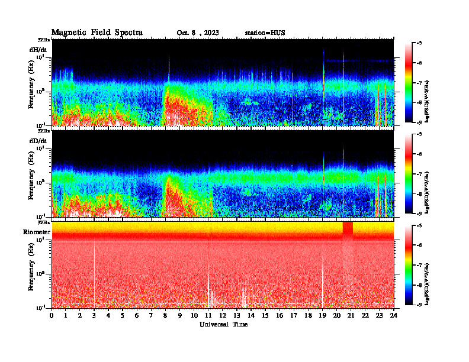Select the date text "Oct. 8 , 2023"

(198, 33)
